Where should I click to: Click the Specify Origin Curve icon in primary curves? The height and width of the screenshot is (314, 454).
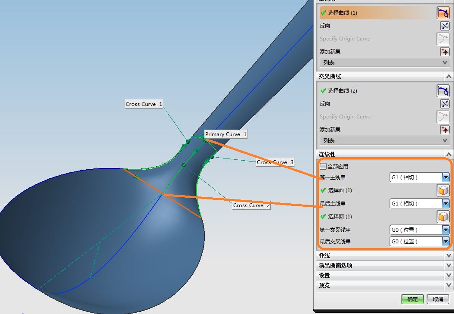443,39
